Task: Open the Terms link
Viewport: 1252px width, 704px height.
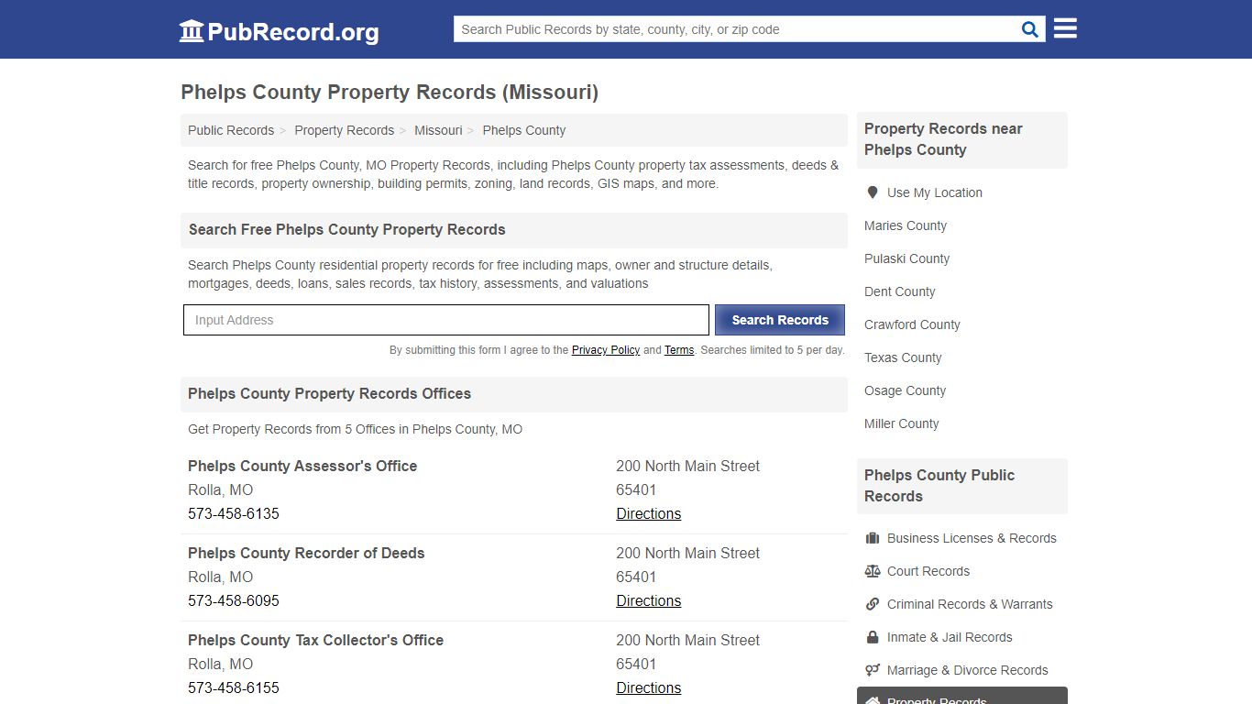Action: tap(679, 350)
